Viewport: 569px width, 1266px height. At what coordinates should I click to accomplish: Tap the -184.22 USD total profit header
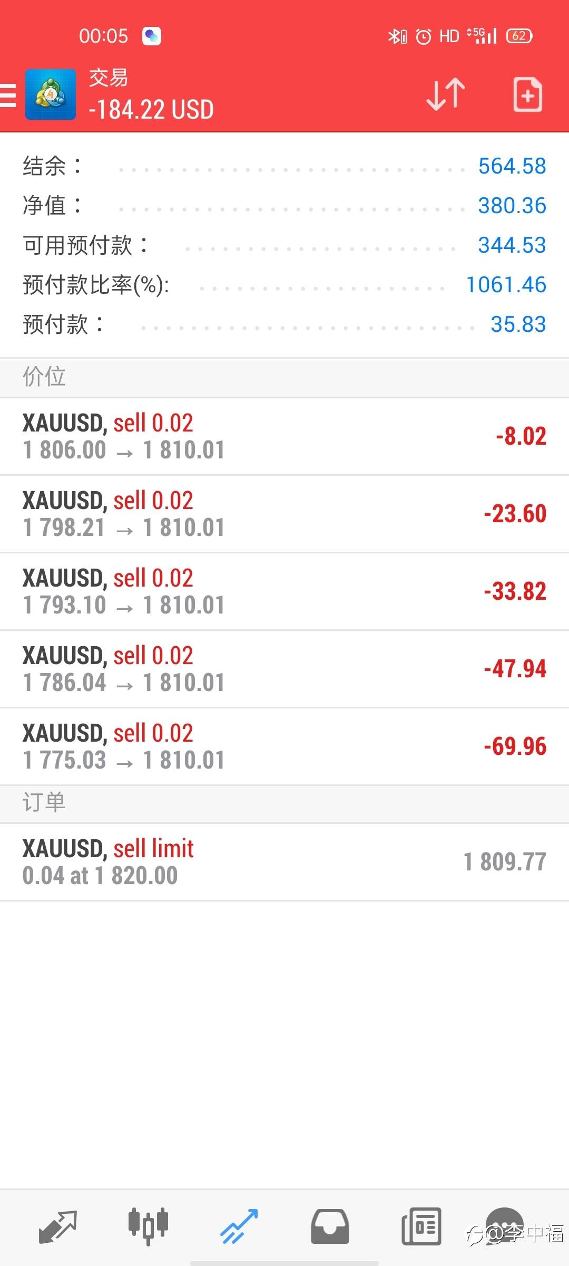coord(151,110)
